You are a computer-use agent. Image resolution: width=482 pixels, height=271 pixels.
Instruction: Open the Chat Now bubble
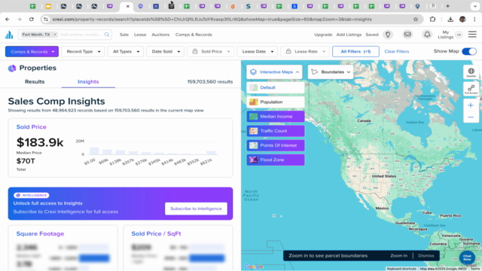(x=467, y=257)
